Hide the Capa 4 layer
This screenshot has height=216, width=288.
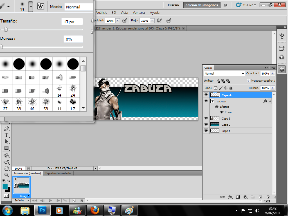[206, 95]
